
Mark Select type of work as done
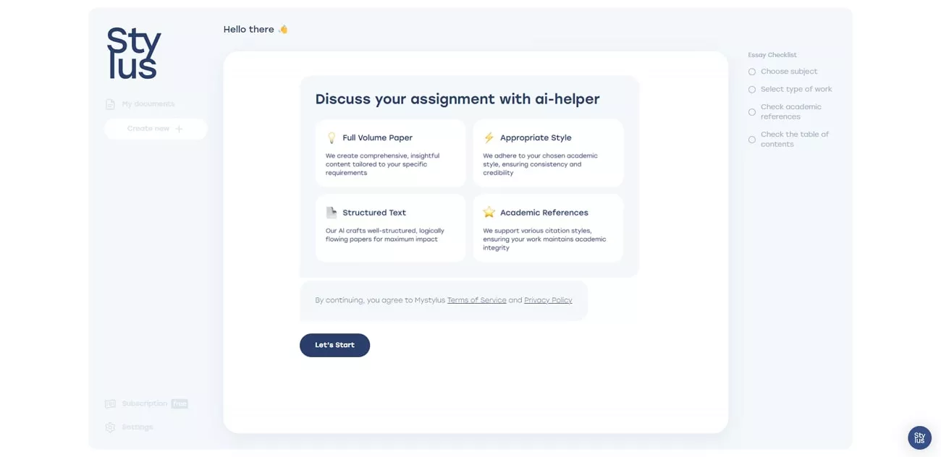click(751, 89)
